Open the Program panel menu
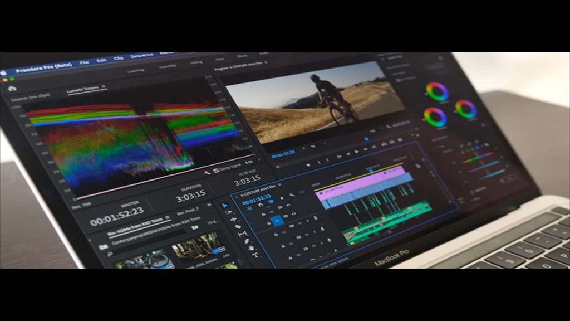Screen dimensions: 570x321 pyautogui.click(x=266, y=62)
